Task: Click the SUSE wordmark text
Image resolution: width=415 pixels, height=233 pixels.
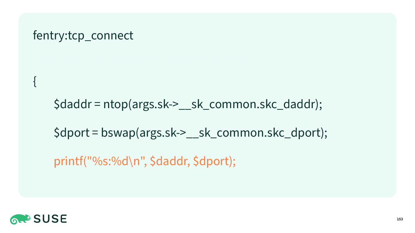Action: tap(50, 219)
